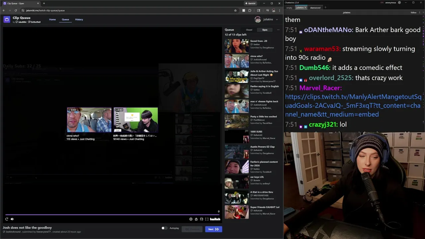Image resolution: width=425 pixels, height=239 pixels.
Task: Open a new browser tab
Action: (x=44, y=3)
